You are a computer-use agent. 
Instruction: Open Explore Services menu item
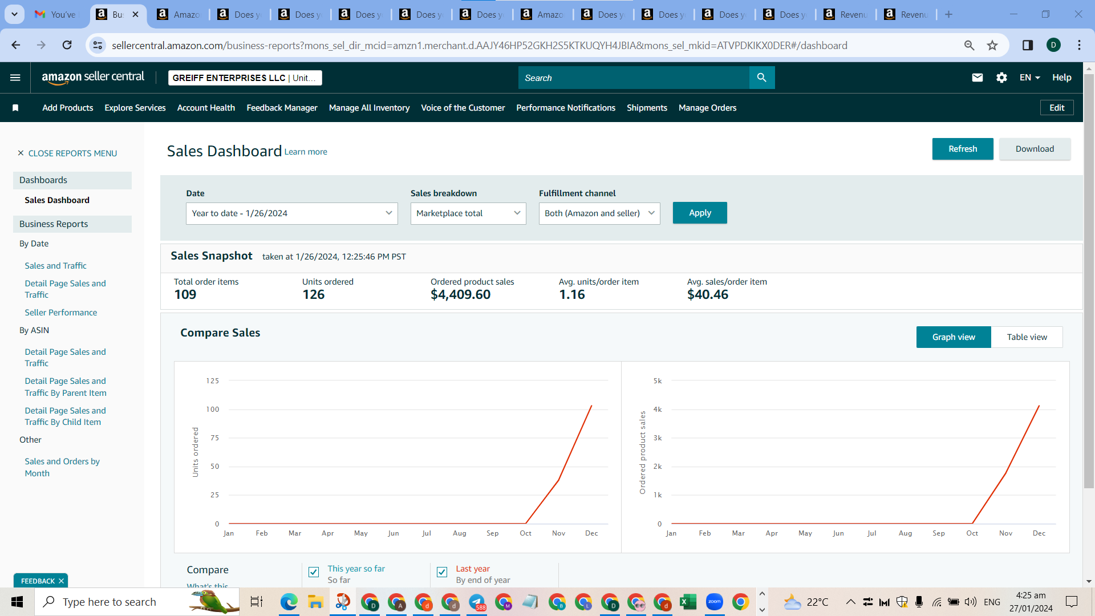click(135, 108)
